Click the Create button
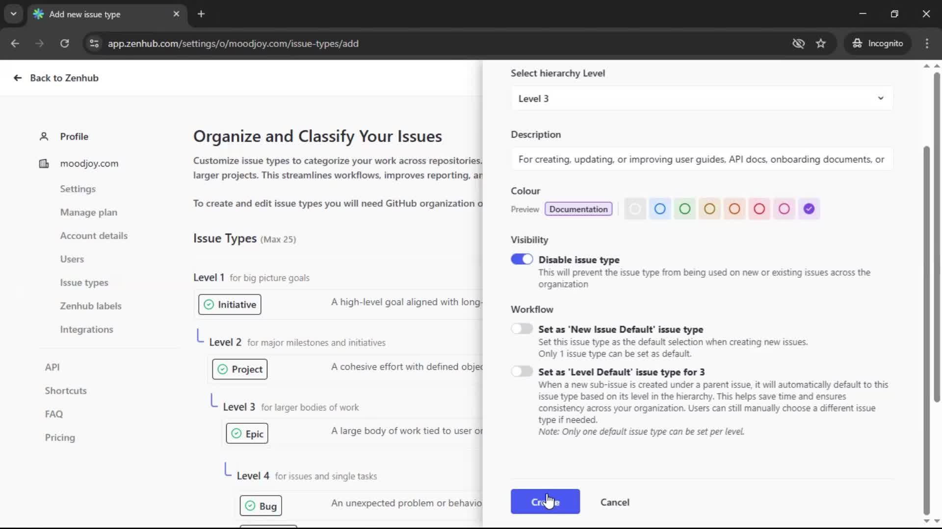This screenshot has width=942, height=529. (545, 502)
